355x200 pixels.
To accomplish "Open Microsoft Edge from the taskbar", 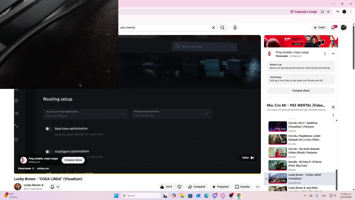I will 206,196.
